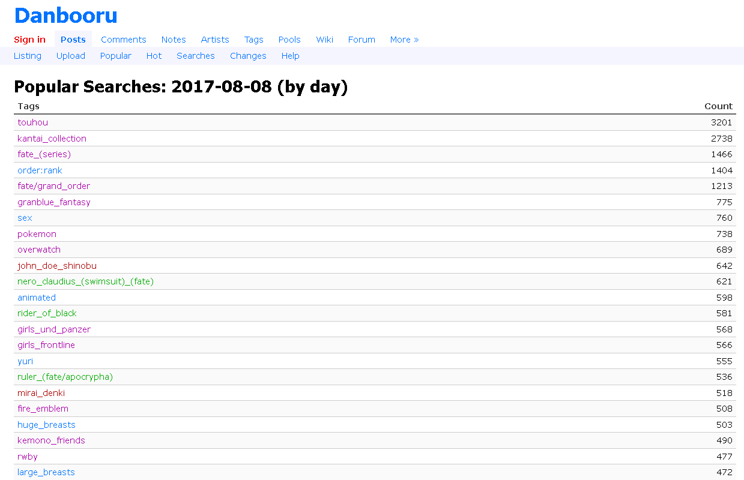The height and width of the screenshot is (480, 744).
Task: Visit the Forum
Action: pos(361,40)
